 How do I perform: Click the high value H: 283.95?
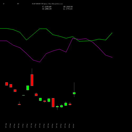point(68,7)
